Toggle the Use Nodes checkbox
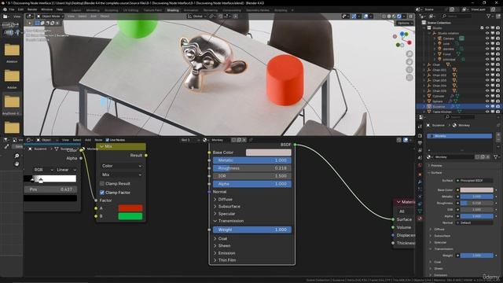The height and width of the screenshot is (283, 503). tap(108, 140)
